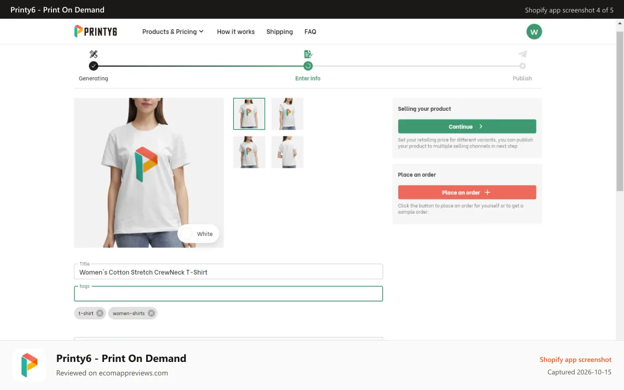Screen dimensions: 624x390
Task: Open the FAQ page
Action: click(x=310, y=32)
